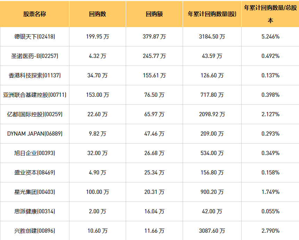Click percentage value 2.127%

pyautogui.click(x=271, y=114)
